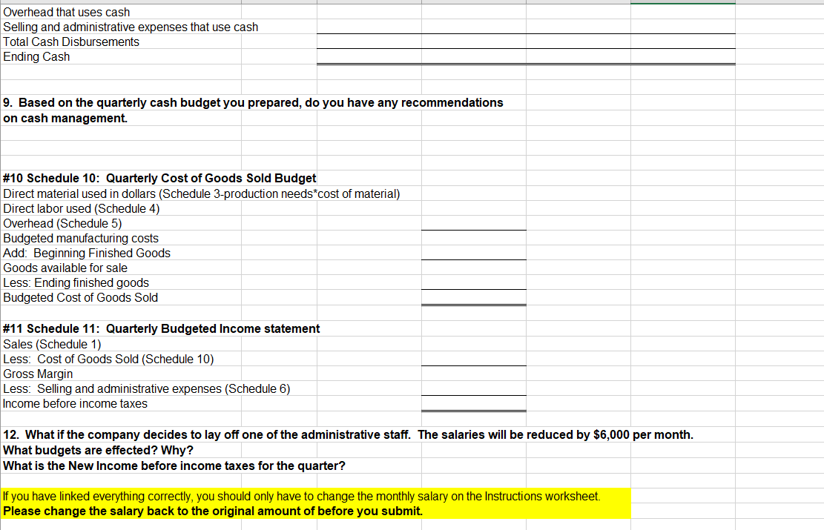
Task: Select the Ending Cash row label
Action: pos(36,56)
